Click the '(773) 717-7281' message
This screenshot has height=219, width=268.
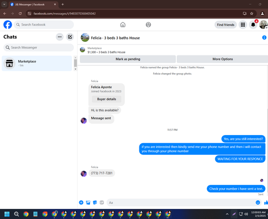[x=102, y=173]
